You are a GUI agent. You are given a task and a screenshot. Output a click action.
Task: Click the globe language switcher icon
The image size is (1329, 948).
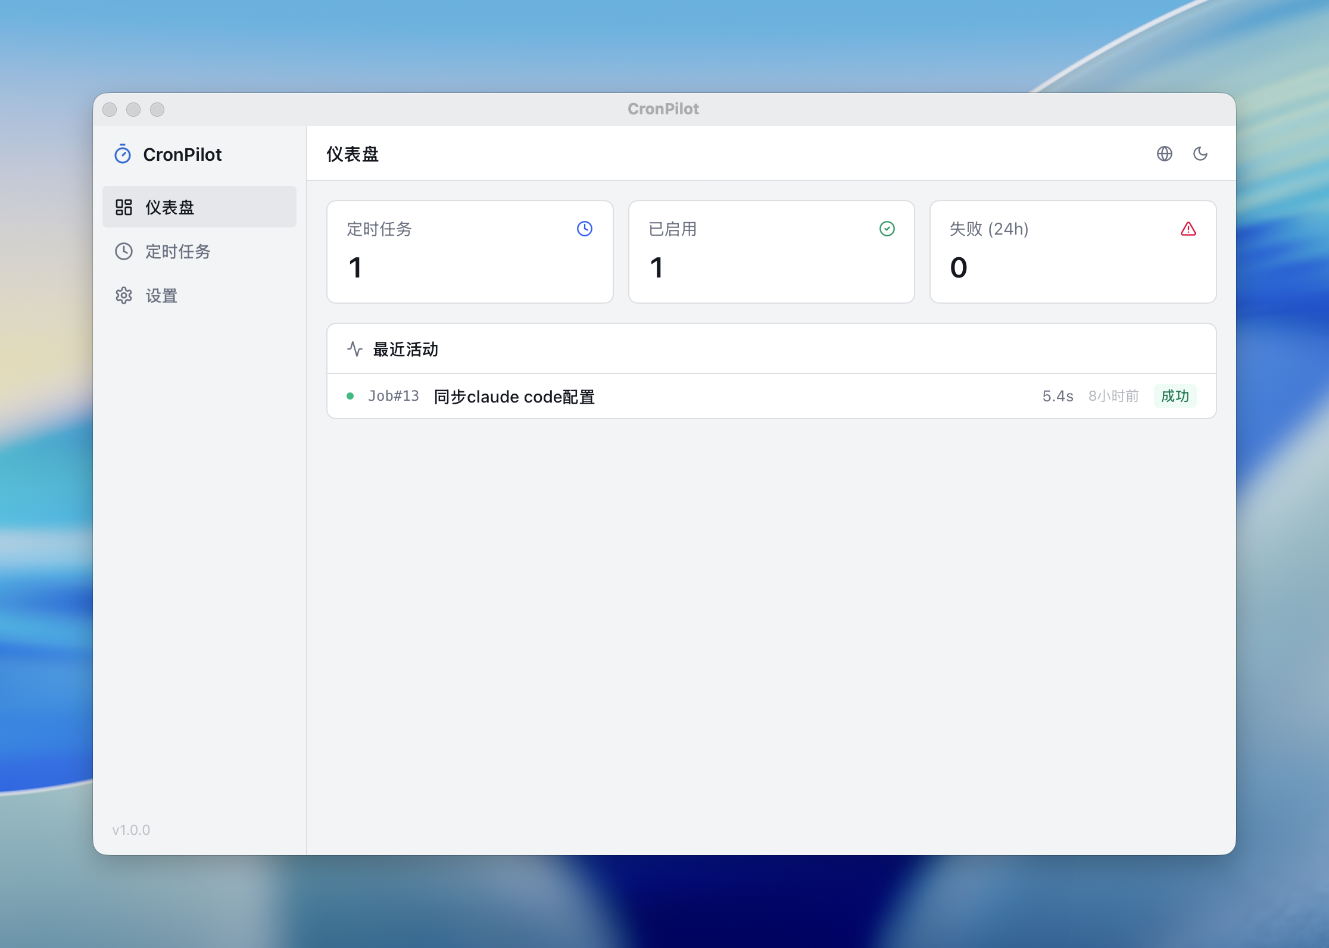1164,154
